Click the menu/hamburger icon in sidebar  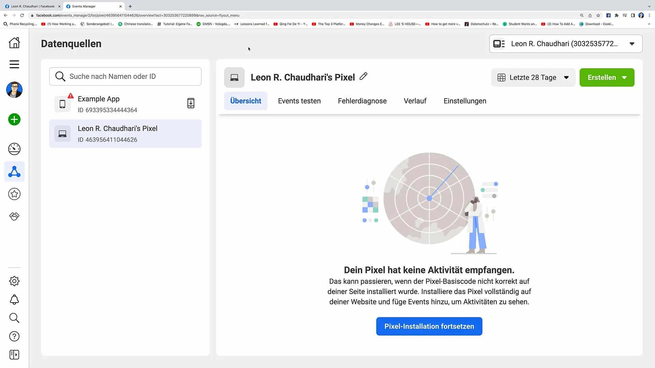[14, 64]
